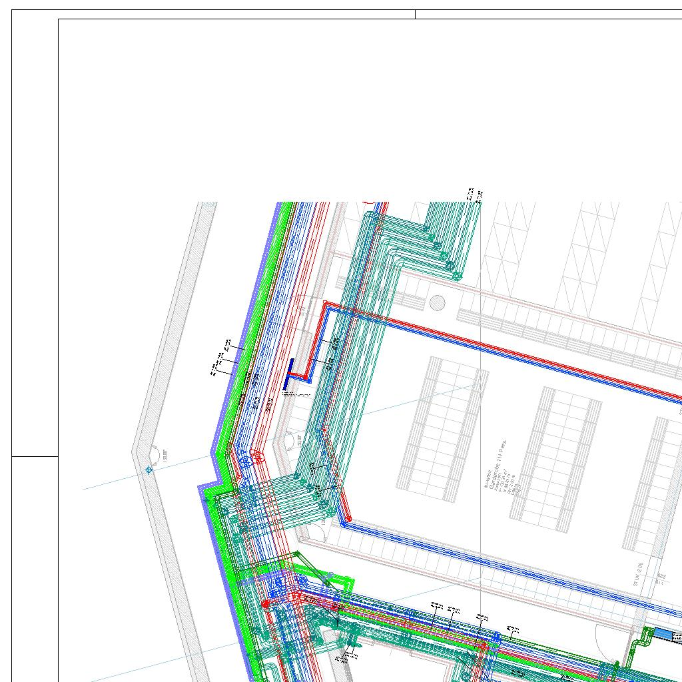Click the red filled circle pipe fitting
682x682 pixels.
pyautogui.click(x=265, y=604)
